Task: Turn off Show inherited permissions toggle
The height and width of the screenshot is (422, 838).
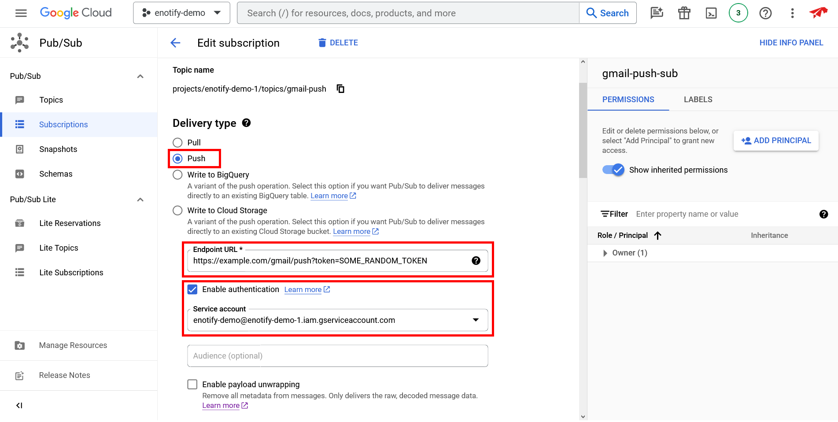Action: (x=613, y=170)
